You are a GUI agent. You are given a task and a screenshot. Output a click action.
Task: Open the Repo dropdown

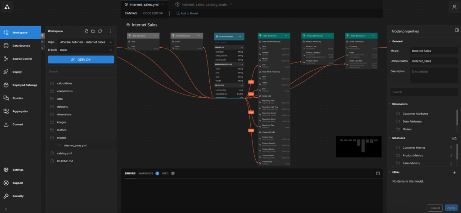[x=86, y=42]
